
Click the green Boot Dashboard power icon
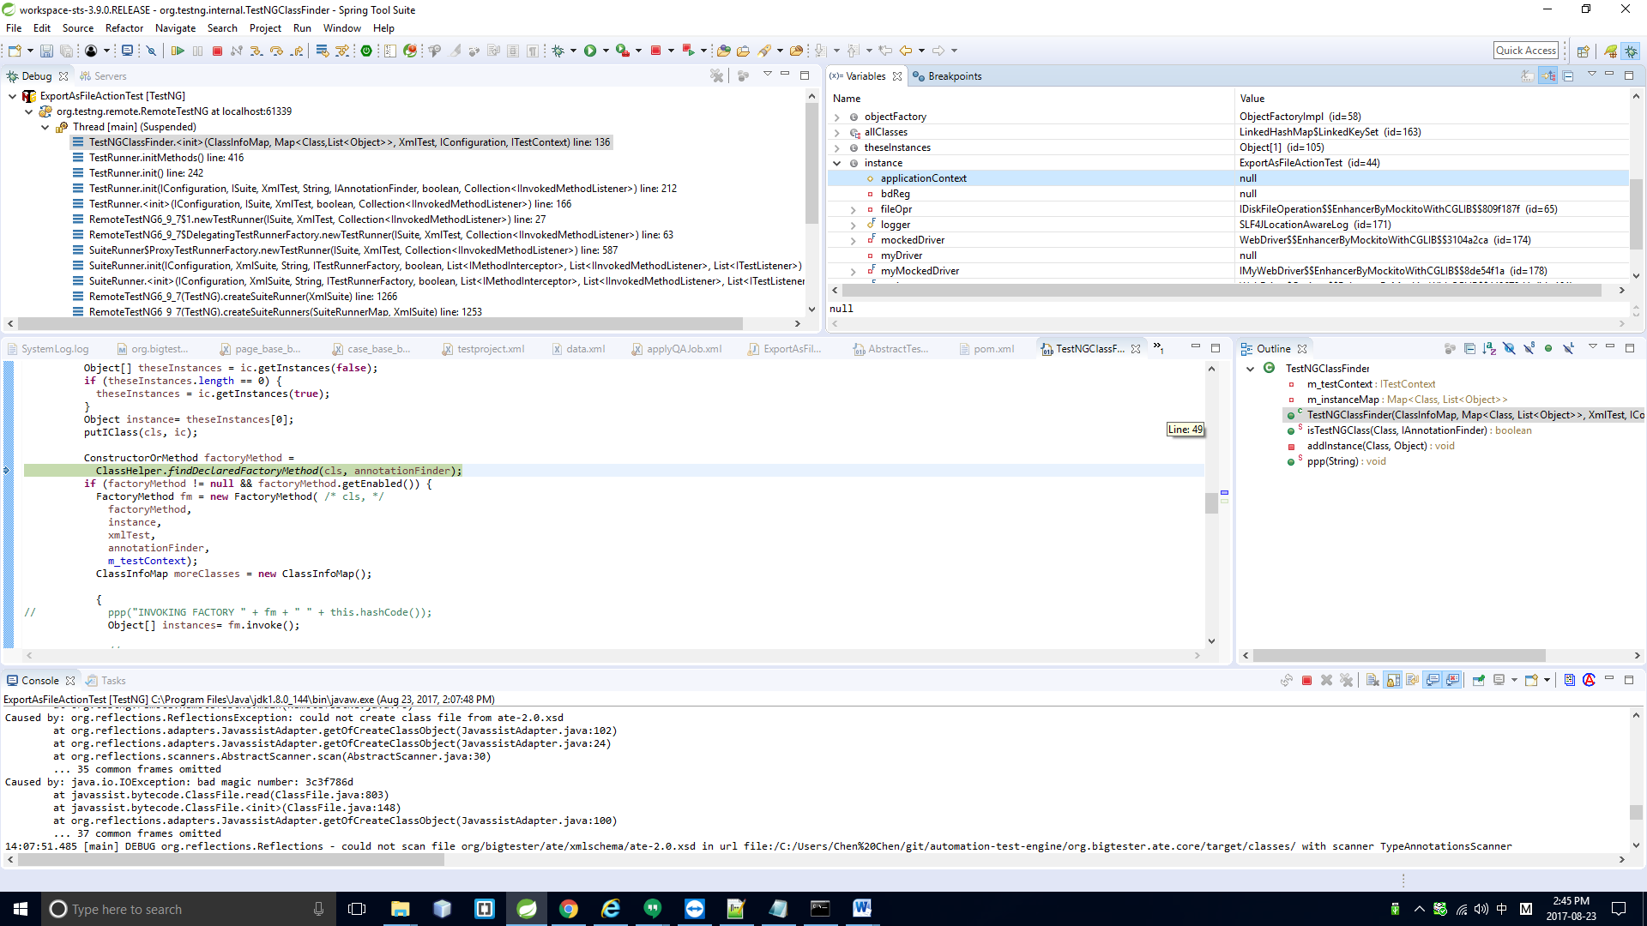(x=366, y=51)
